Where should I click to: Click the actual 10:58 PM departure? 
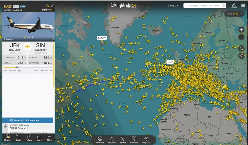(x=21, y=63)
